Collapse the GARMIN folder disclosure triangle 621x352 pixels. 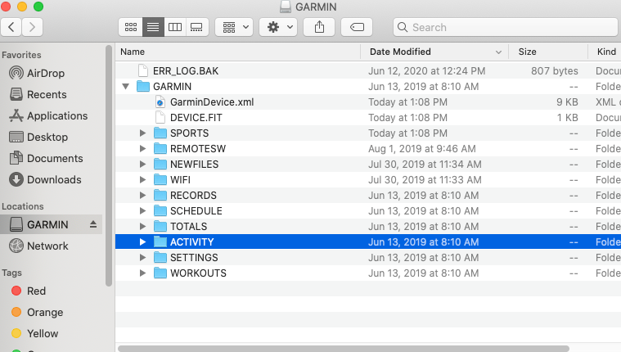coord(125,87)
